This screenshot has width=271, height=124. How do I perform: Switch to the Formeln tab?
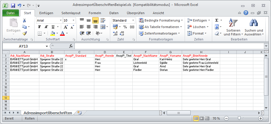(x=95, y=13)
